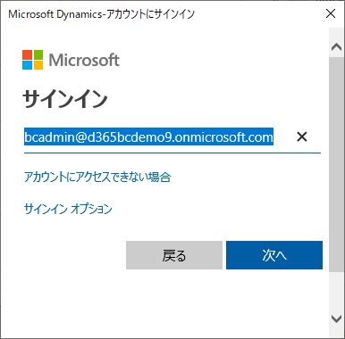345x339 pixels.
Task: Open the アカウントにアクセスできない場合 link
Action: coord(97,177)
